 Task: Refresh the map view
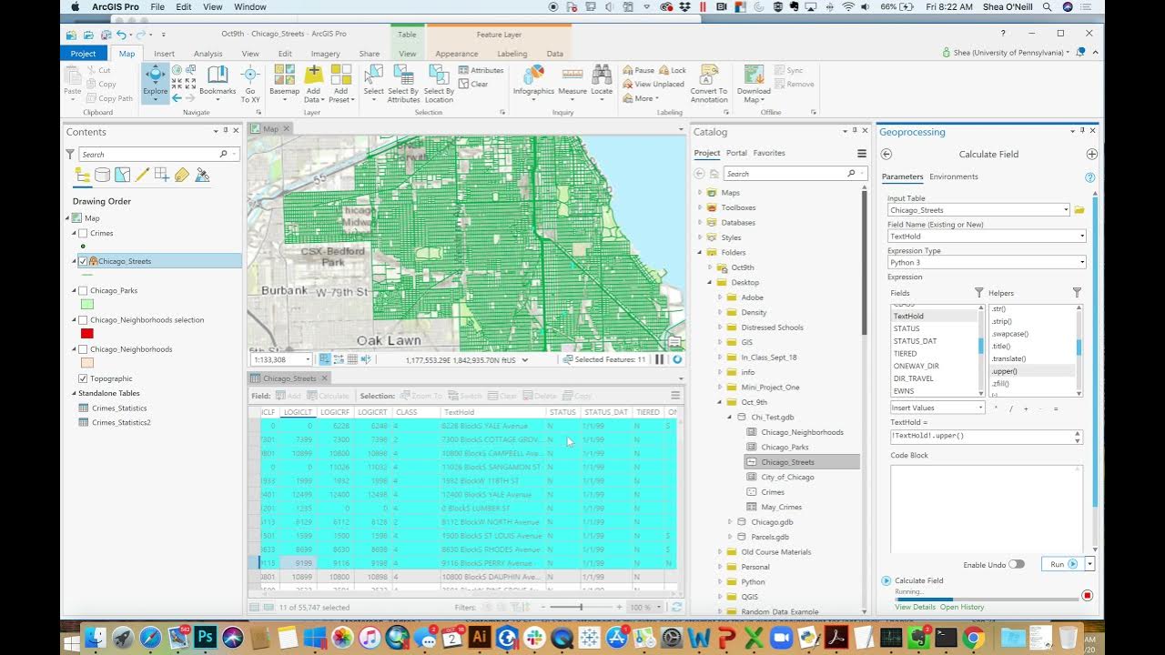point(676,359)
